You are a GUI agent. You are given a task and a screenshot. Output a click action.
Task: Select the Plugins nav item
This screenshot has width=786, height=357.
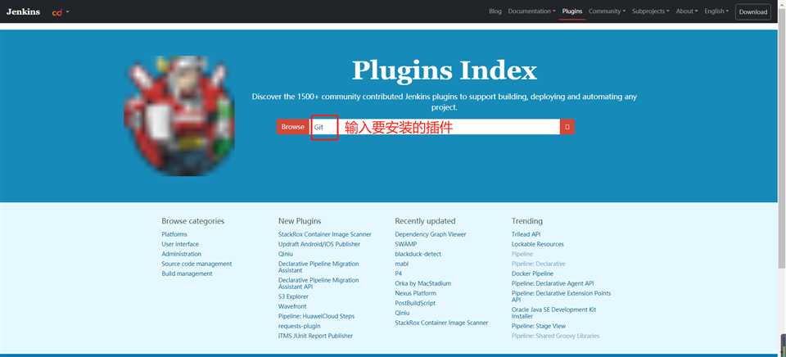pyautogui.click(x=572, y=11)
